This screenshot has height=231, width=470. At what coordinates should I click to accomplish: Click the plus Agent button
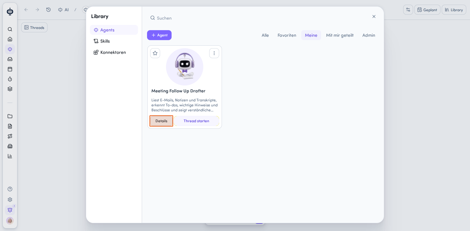click(x=159, y=35)
